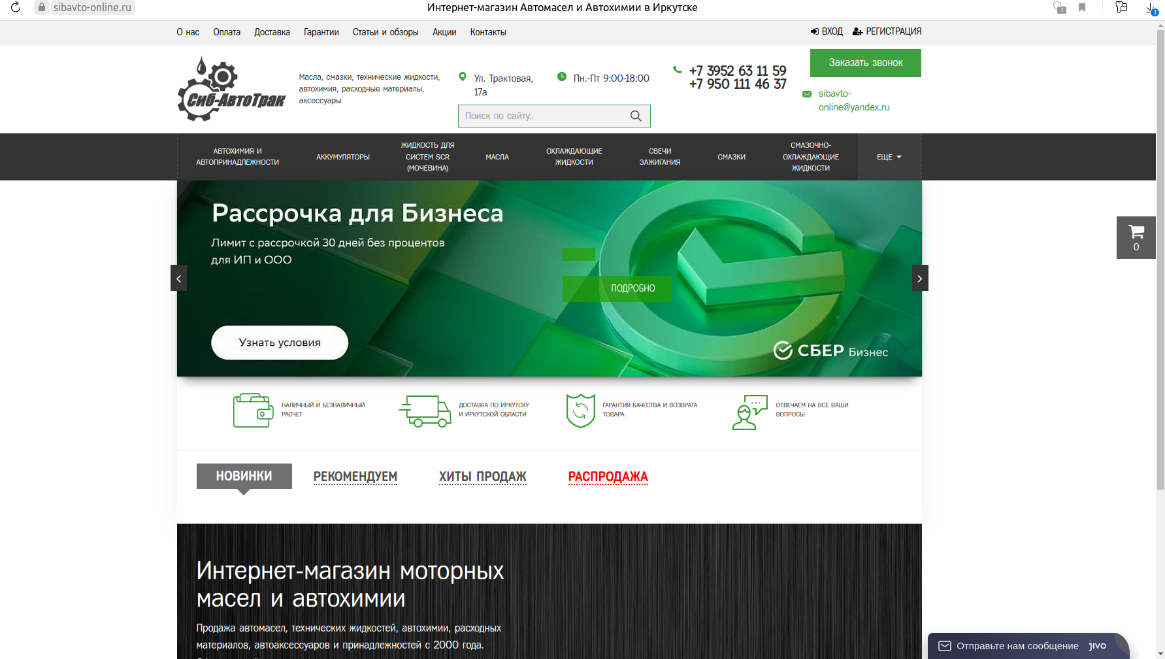Open the О нас page
The width and height of the screenshot is (1165, 659).
point(188,32)
